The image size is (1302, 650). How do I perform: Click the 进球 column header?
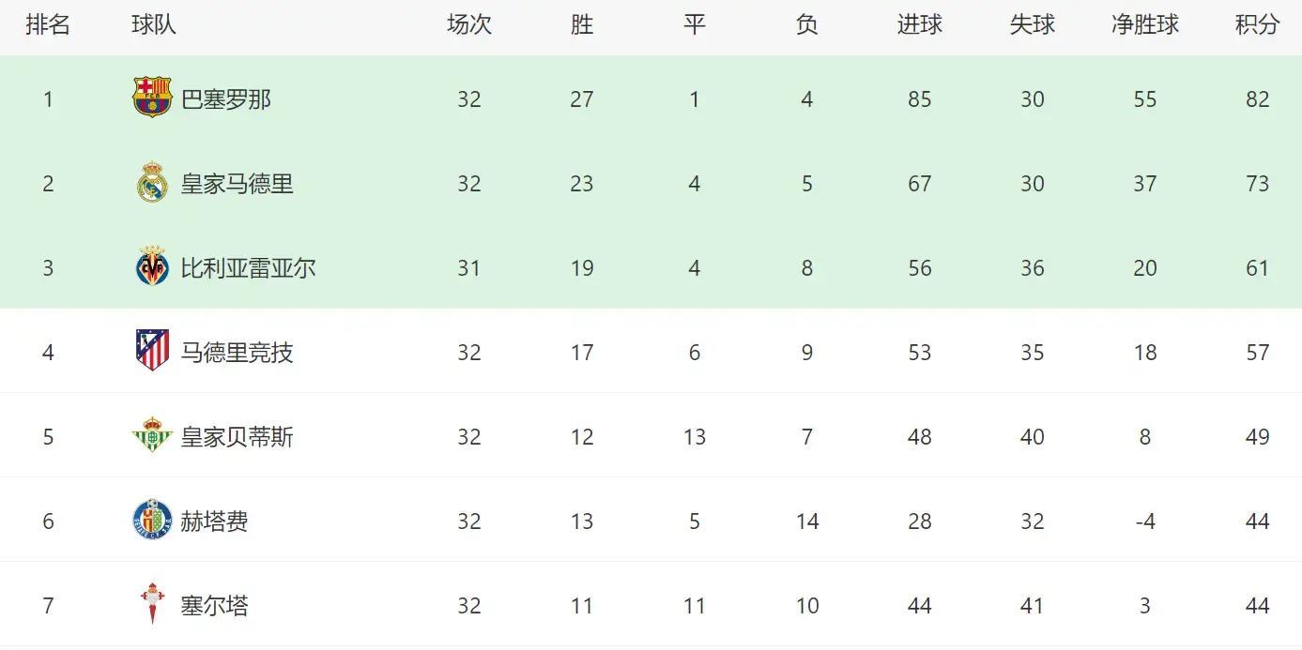coord(919,25)
